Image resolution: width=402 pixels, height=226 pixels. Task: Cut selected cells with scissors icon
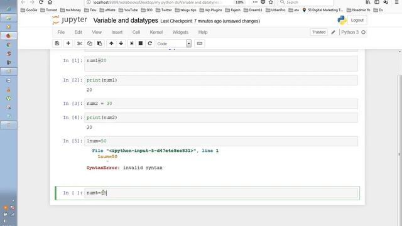tap(80, 43)
